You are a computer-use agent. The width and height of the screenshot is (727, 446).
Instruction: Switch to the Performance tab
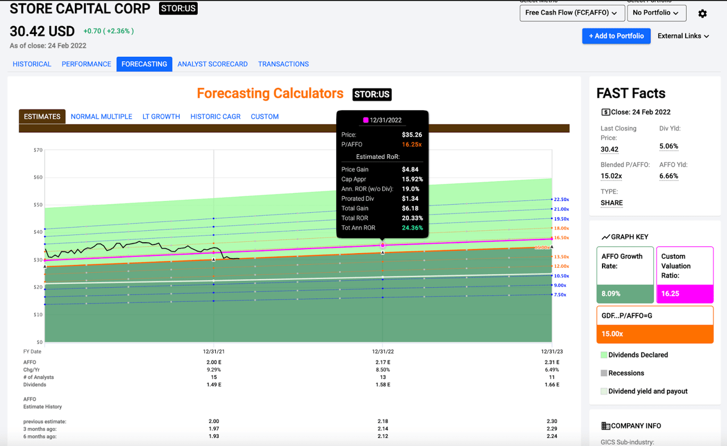click(x=86, y=64)
